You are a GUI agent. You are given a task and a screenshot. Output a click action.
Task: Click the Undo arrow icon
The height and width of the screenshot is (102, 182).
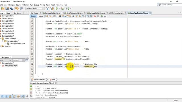click(x=17, y=8)
